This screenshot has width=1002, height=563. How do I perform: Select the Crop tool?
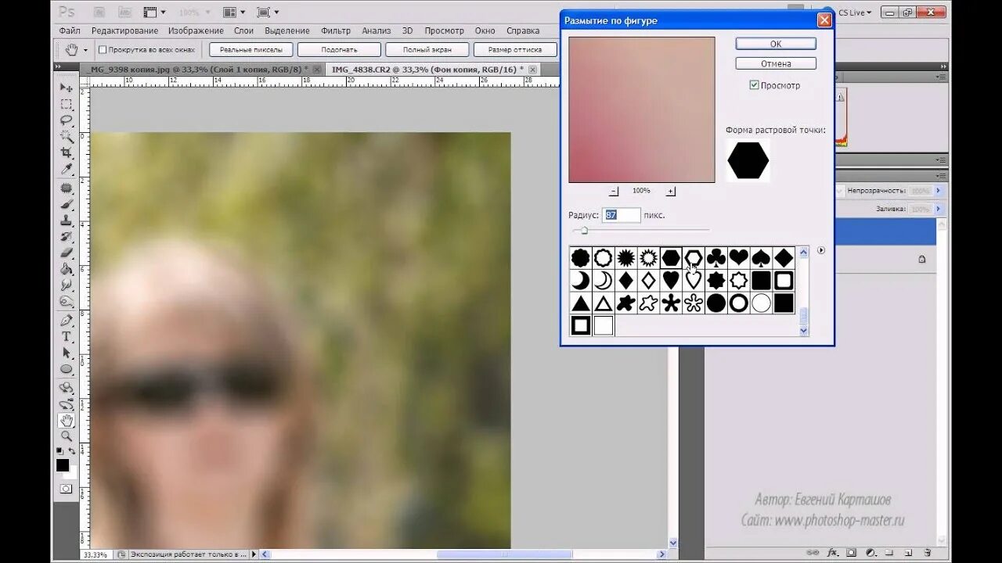[66, 152]
